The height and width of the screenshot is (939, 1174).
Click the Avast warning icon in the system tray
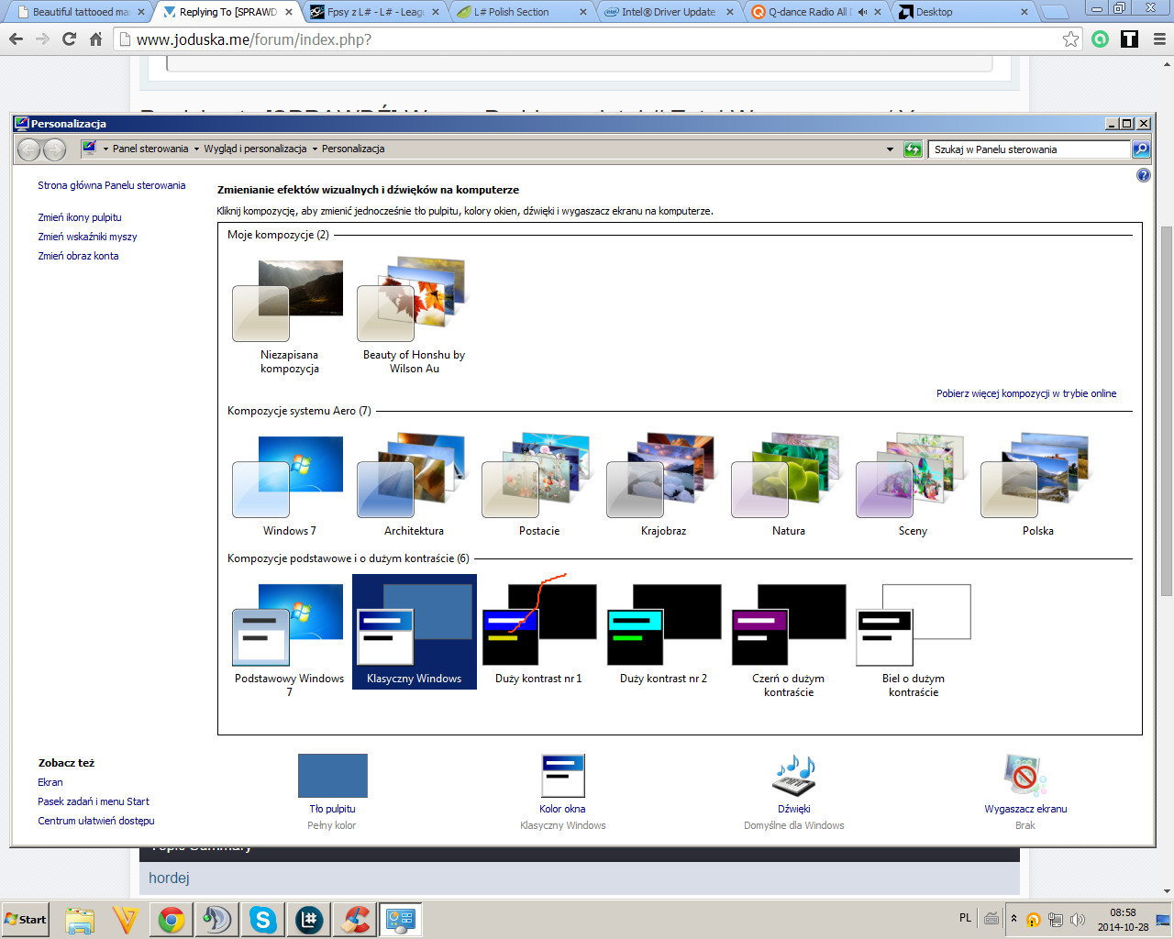click(x=1034, y=920)
